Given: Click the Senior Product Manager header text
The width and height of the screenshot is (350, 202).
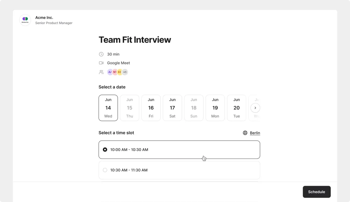Looking at the screenshot, I should point(54,23).
